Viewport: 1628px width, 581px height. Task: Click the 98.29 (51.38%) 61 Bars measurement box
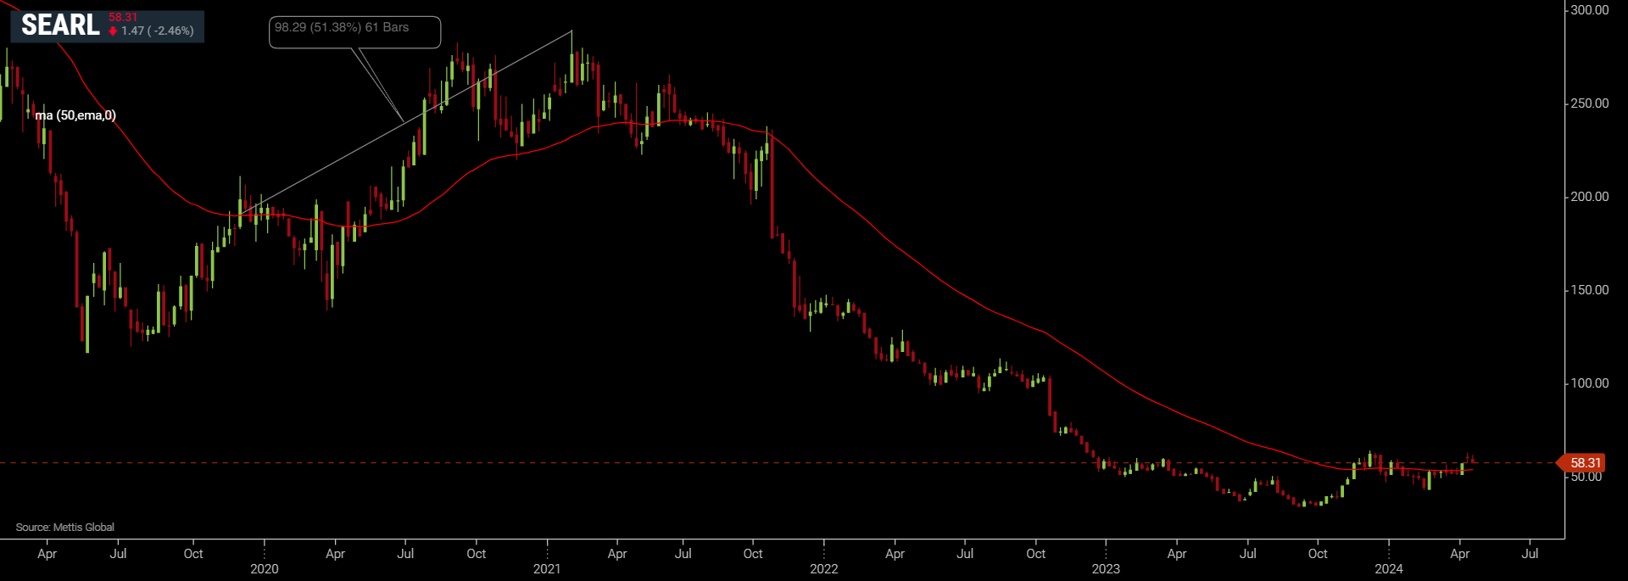pos(354,32)
